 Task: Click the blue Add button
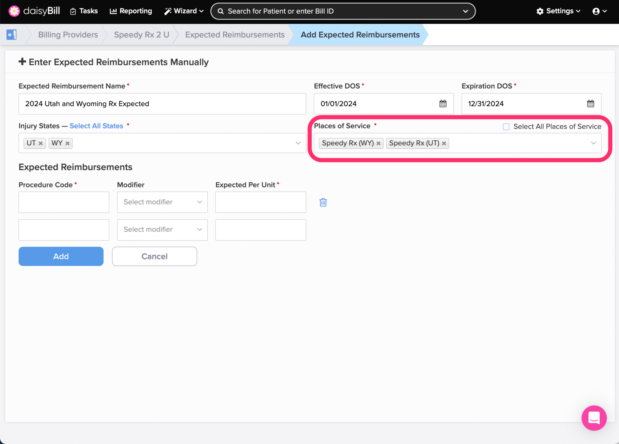(x=61, y=256)
